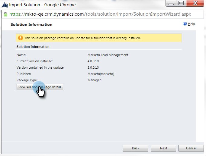
Task: Click the Dynamics CRM logo in title bar
Action: pos(5,5)
